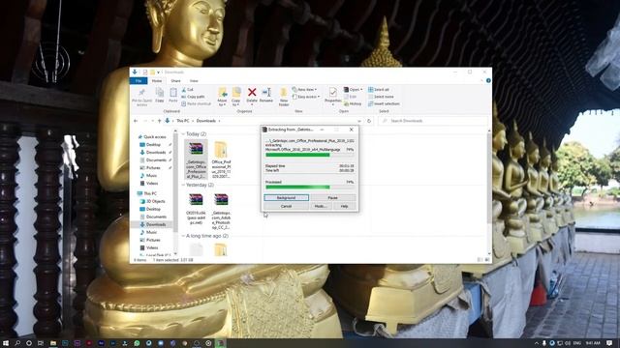Select This PC in the navigation pane
The width and height of the screenshot is (620, 348).
(150, 193)
